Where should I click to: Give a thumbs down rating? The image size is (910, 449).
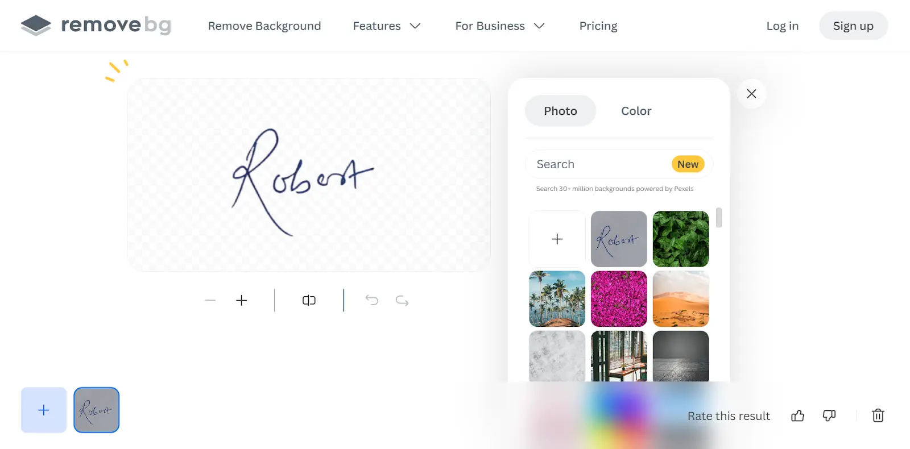(x=829, y=415)
